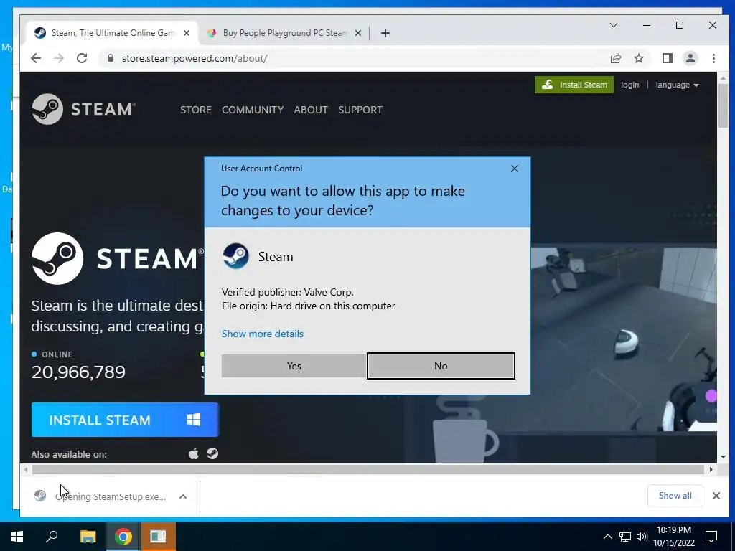Share this page icon

pyautogui.click(x=615, y=58)
